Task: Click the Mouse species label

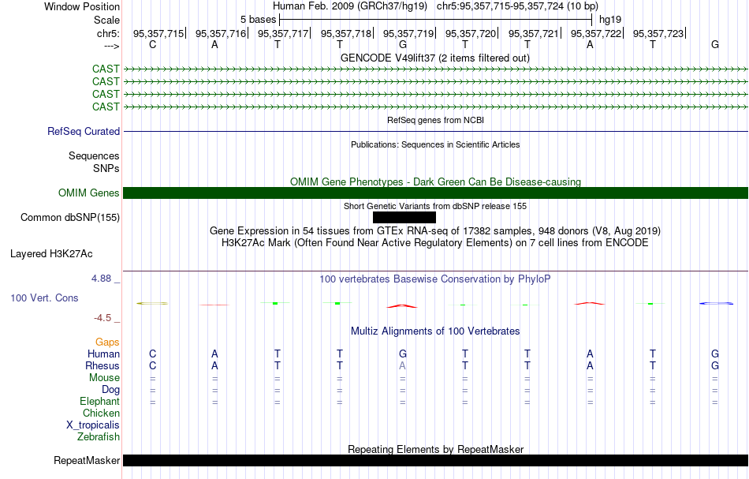Action: (x=104, y=378)
